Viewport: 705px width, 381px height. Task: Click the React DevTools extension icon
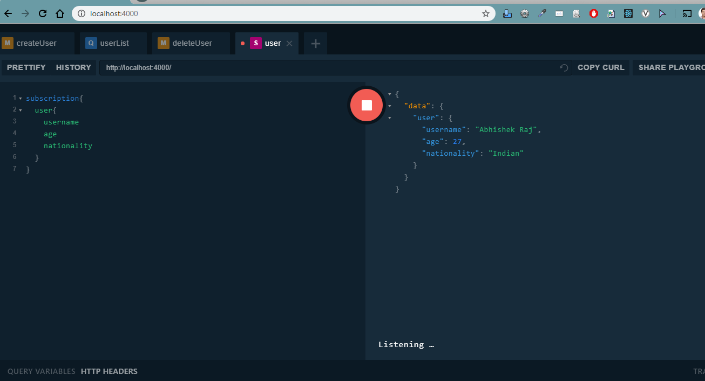pyautogui.click(x=628, y=13)
